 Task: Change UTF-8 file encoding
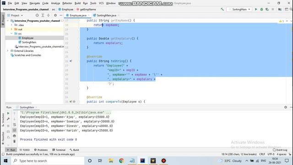[271, 154]
